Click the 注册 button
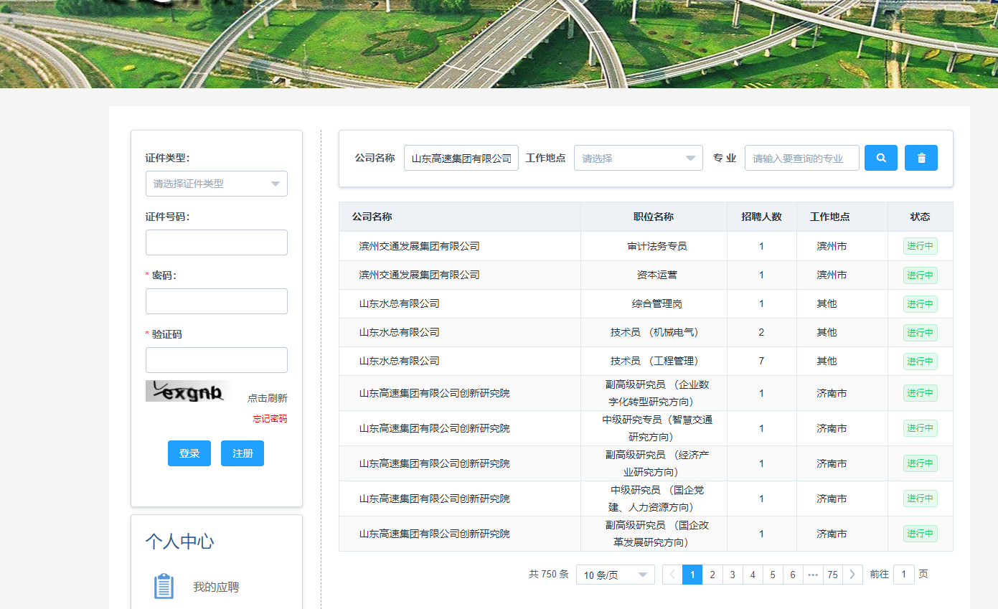The height and width of the screenshot is (609, 998). (243, 453)
